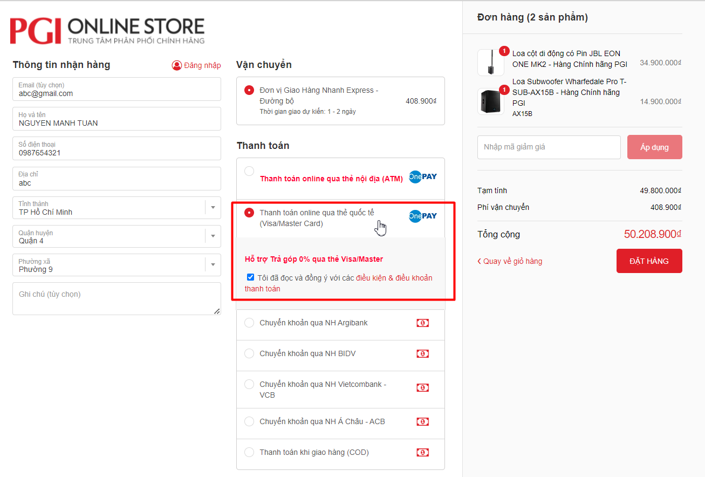Select Thanh toán khi giao hàng (COD)
The height and width of the screenshot is (477, 705).
[x=249, y=452]
